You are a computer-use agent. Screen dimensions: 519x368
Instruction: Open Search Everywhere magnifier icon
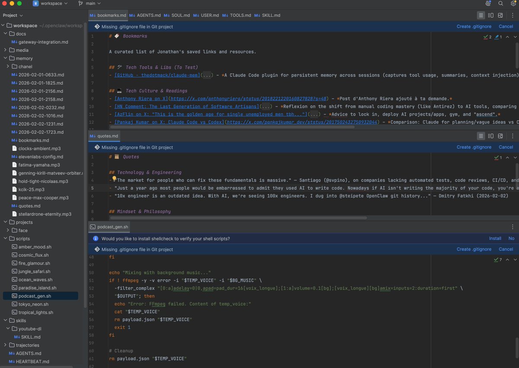pos(500,3)
